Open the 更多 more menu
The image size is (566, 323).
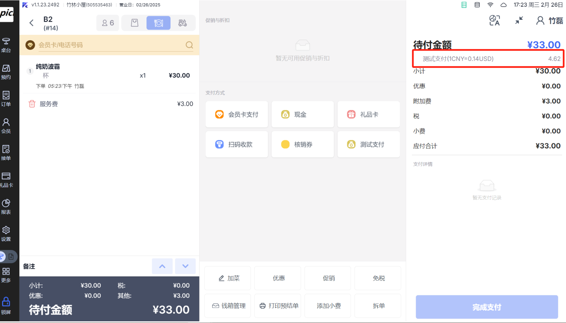[6, 275]
